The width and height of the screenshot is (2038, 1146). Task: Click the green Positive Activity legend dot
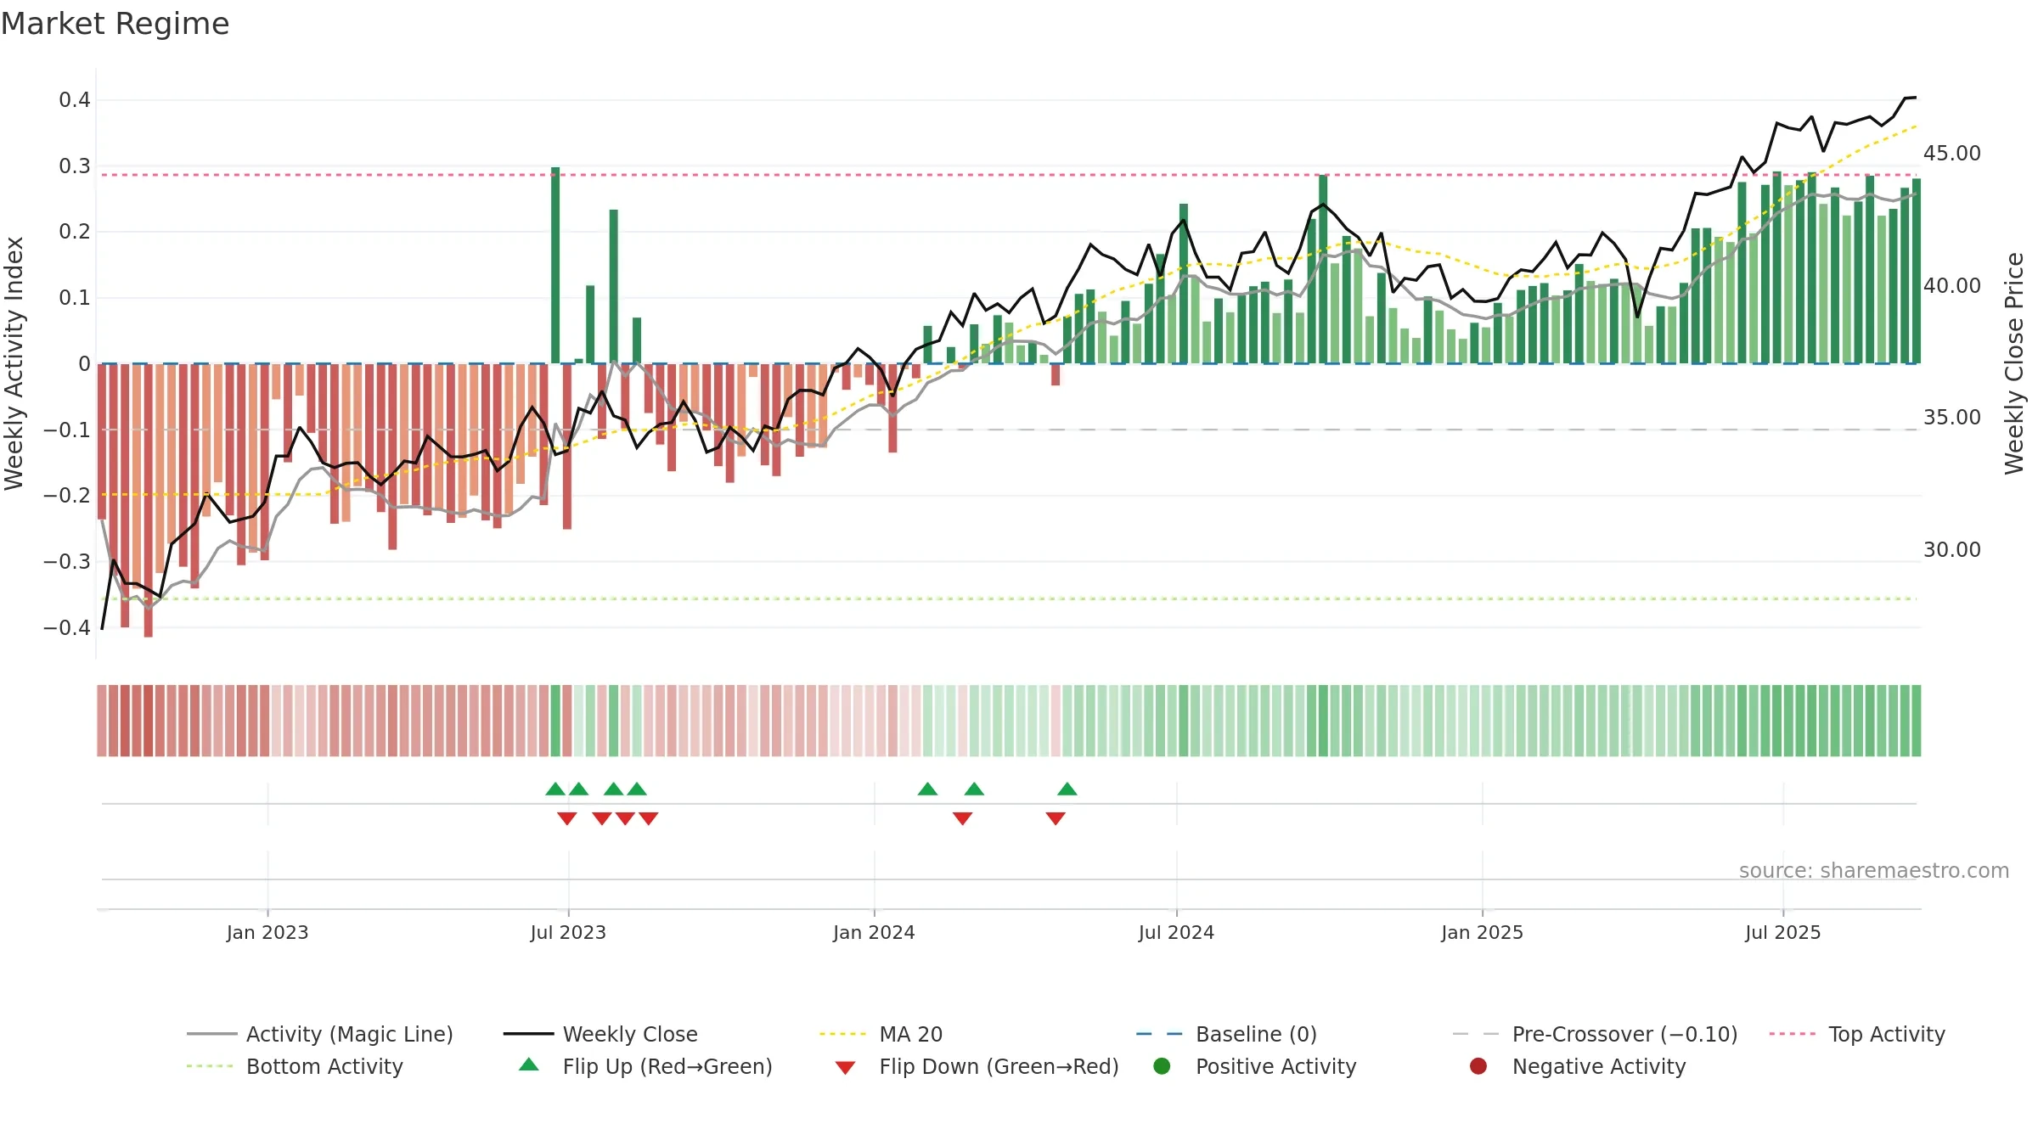(1162, 1066)
